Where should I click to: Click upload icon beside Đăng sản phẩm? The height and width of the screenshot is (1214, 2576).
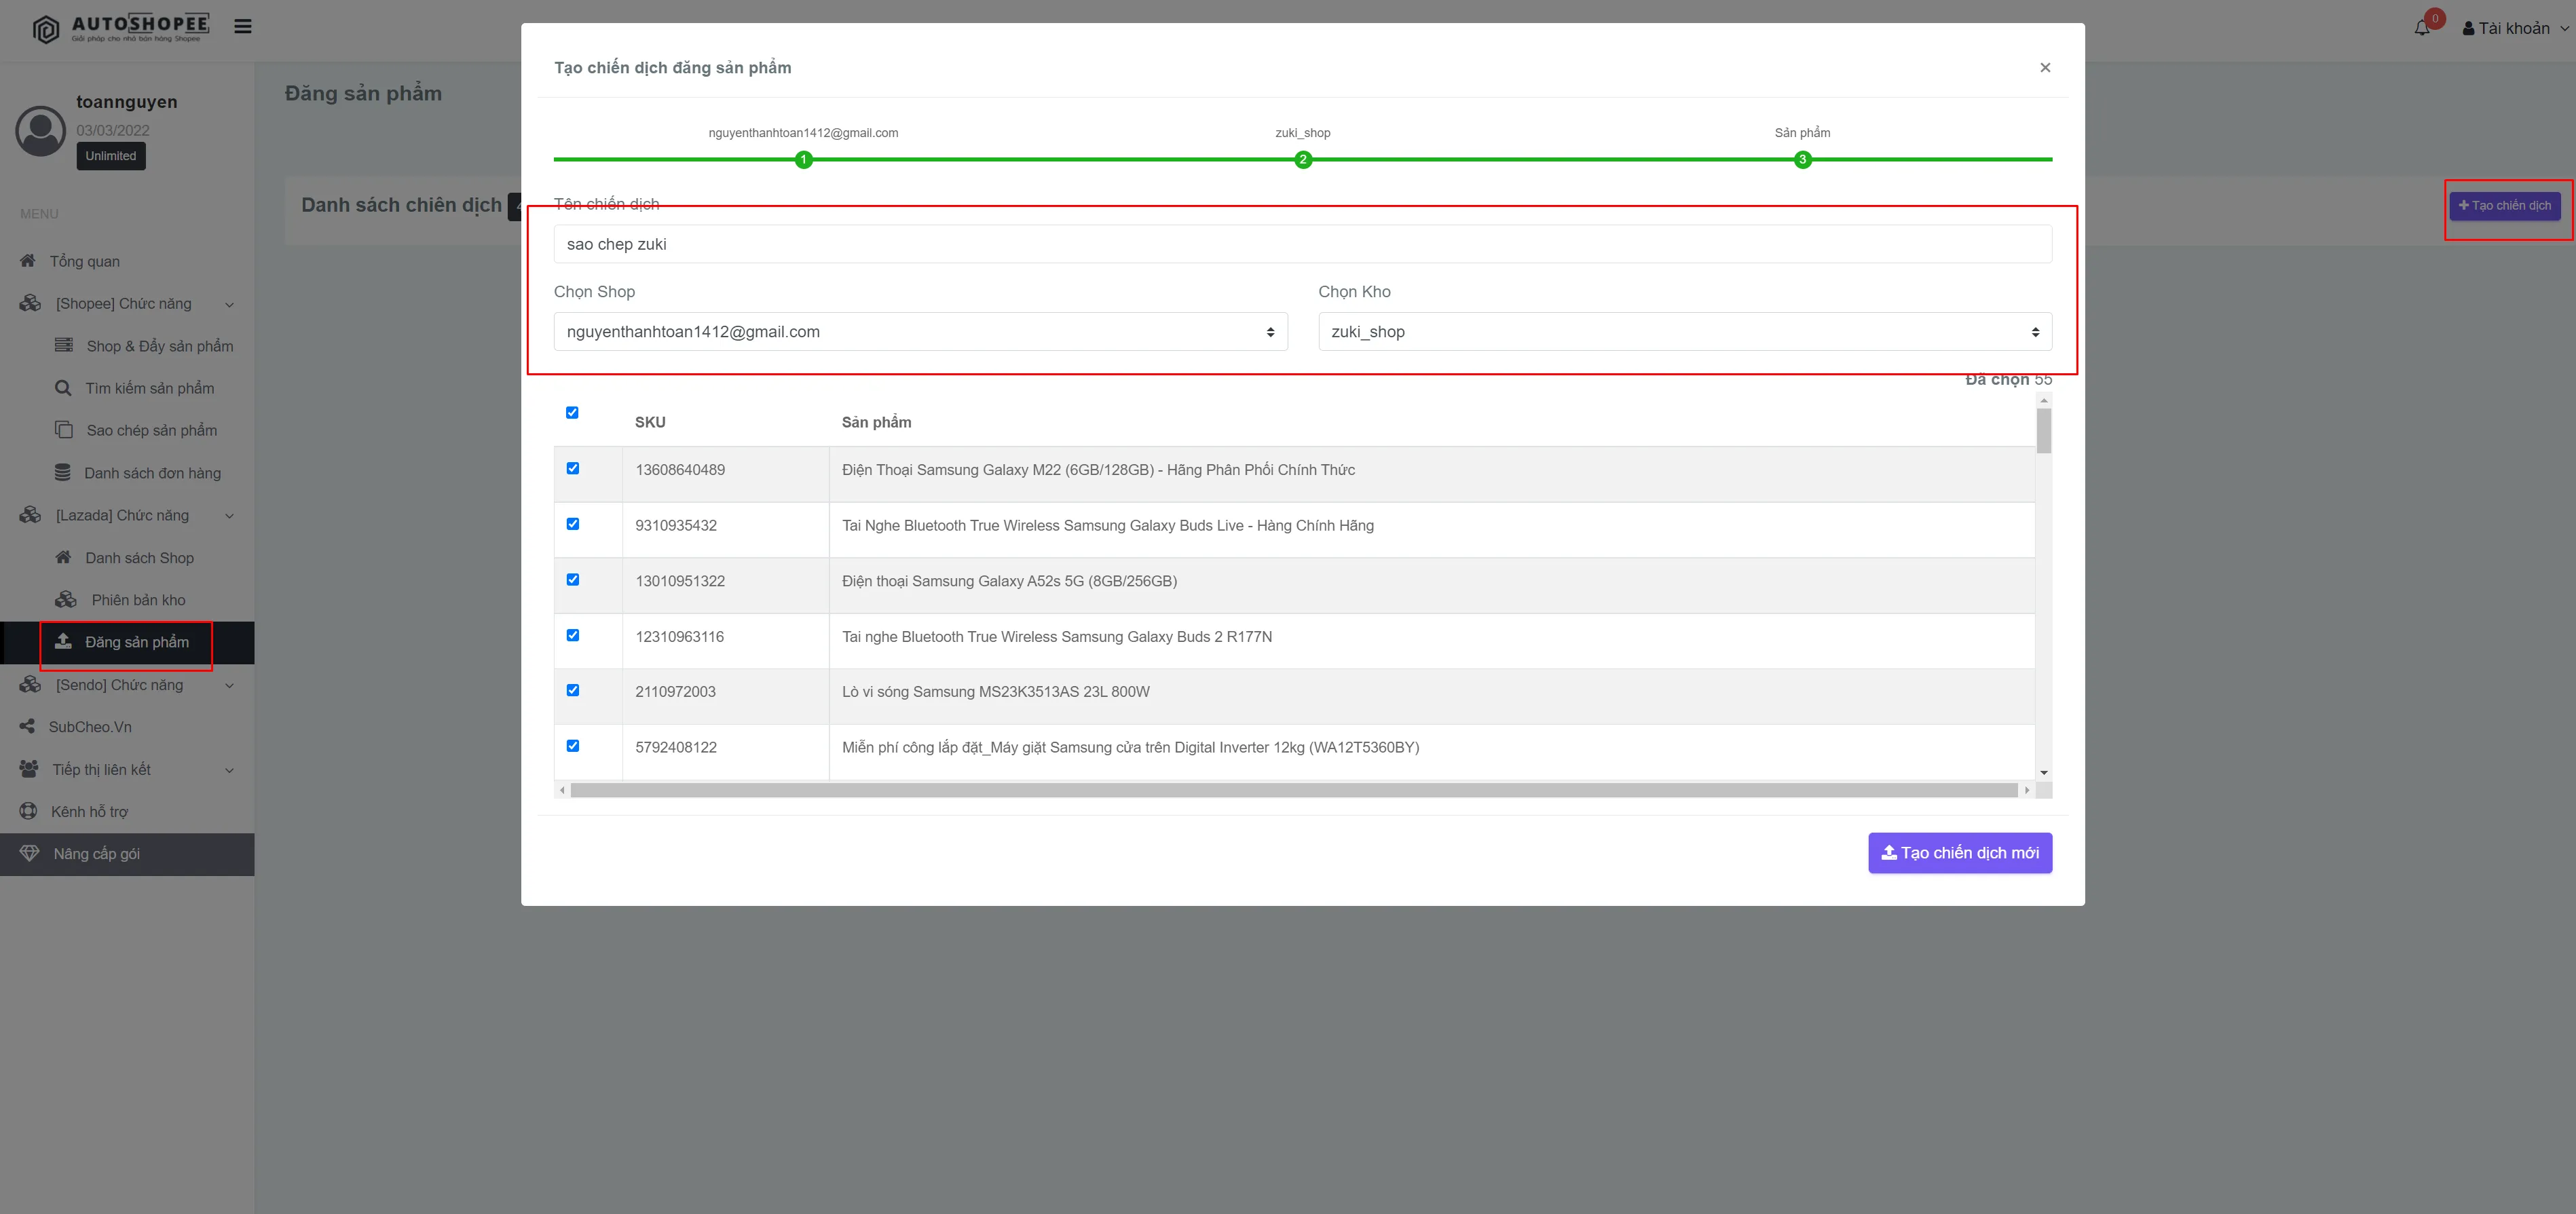(x=63, y=642)
